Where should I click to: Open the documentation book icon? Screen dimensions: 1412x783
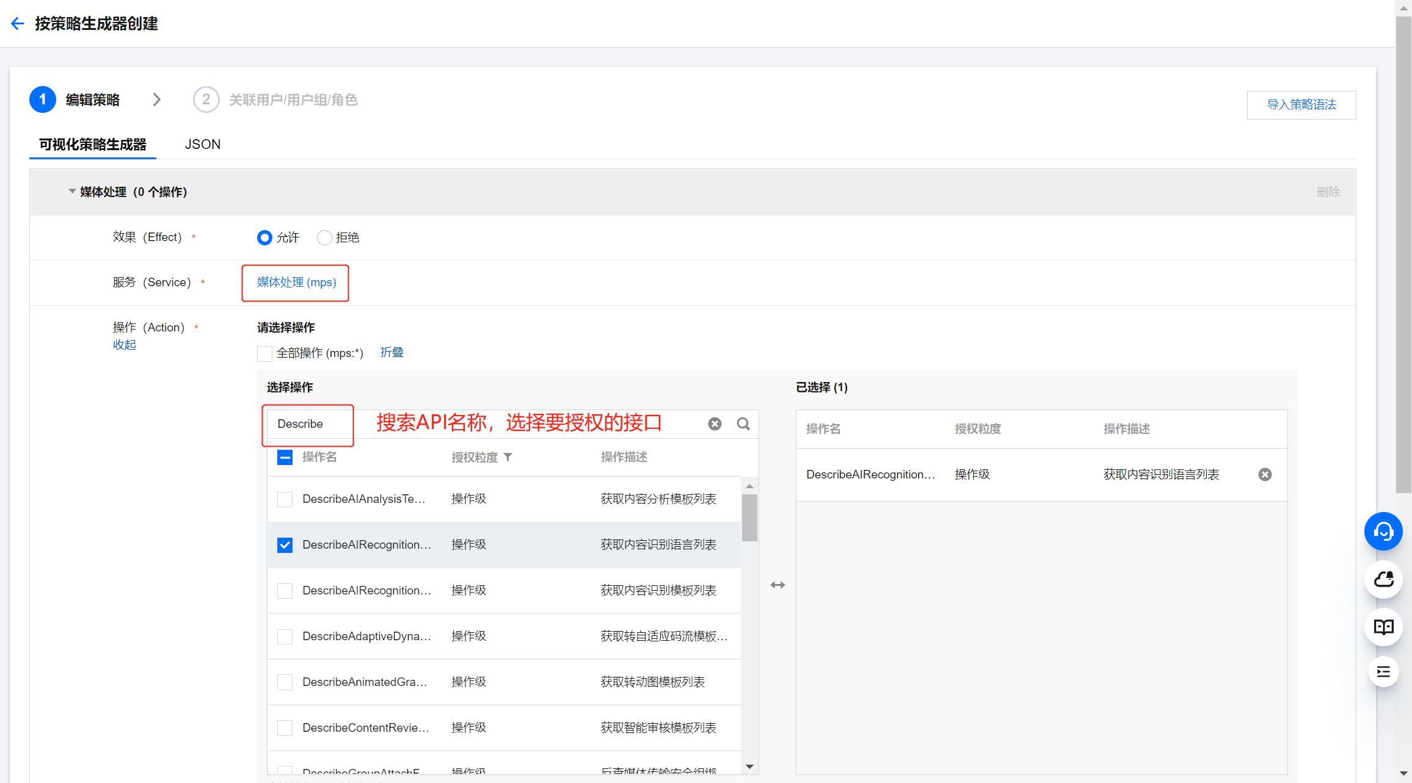1383,626
